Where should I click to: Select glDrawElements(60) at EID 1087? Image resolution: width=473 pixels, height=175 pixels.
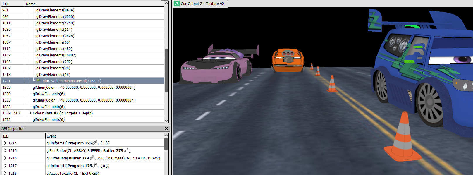pyautogui.click(x=53, y=42)
